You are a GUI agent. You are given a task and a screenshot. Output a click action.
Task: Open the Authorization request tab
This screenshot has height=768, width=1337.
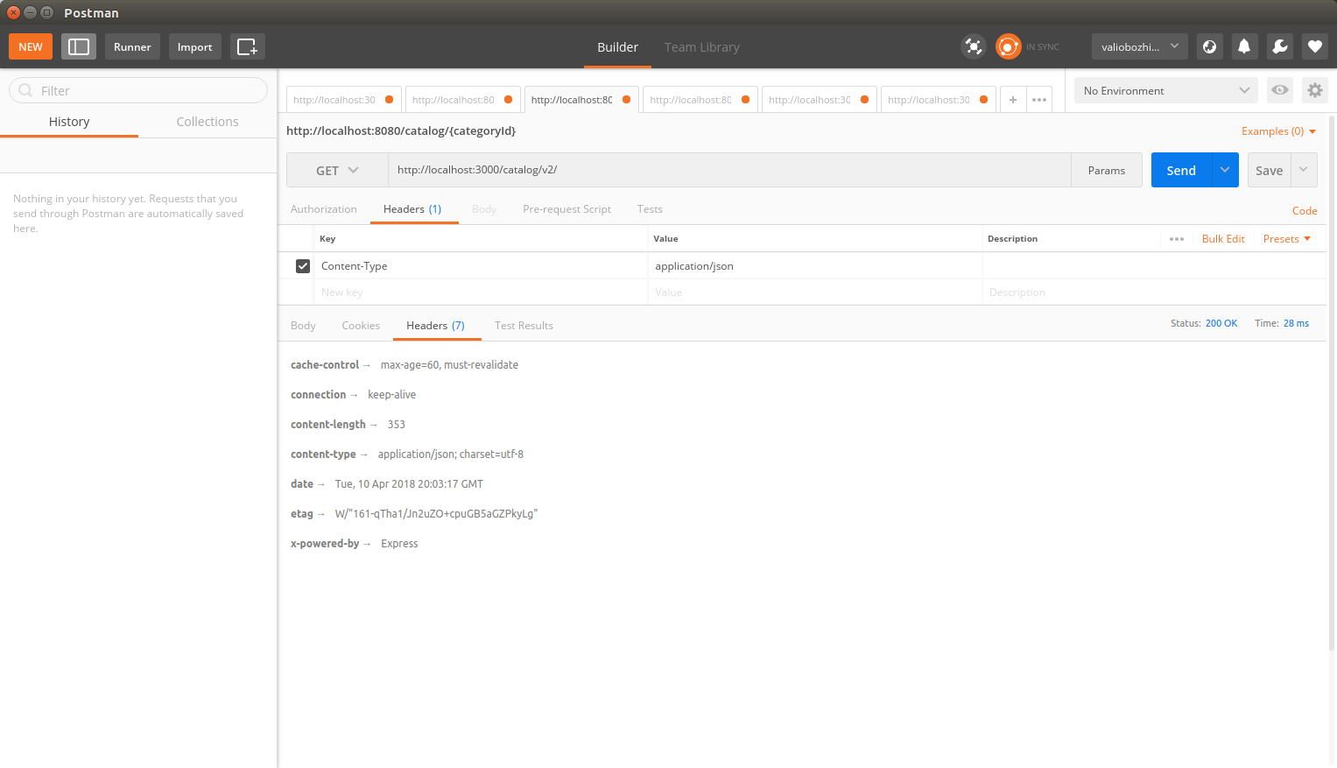(x=324, y=209)
